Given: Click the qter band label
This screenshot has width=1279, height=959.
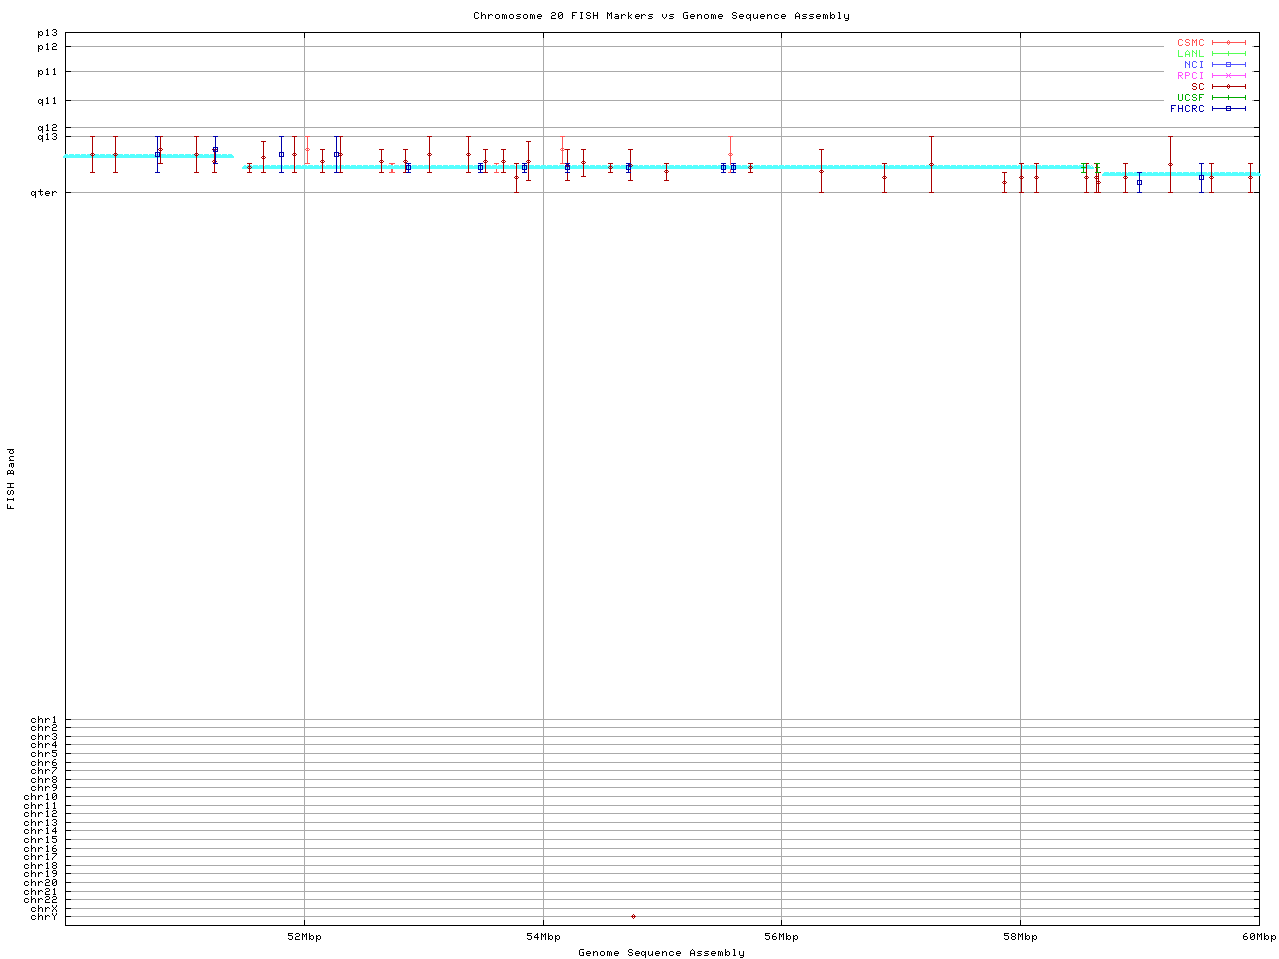Looking at the screenshot, I should 47,192.
